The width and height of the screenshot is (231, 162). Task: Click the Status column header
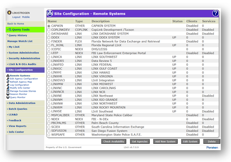pyautogui.click(x=177, y=21)
